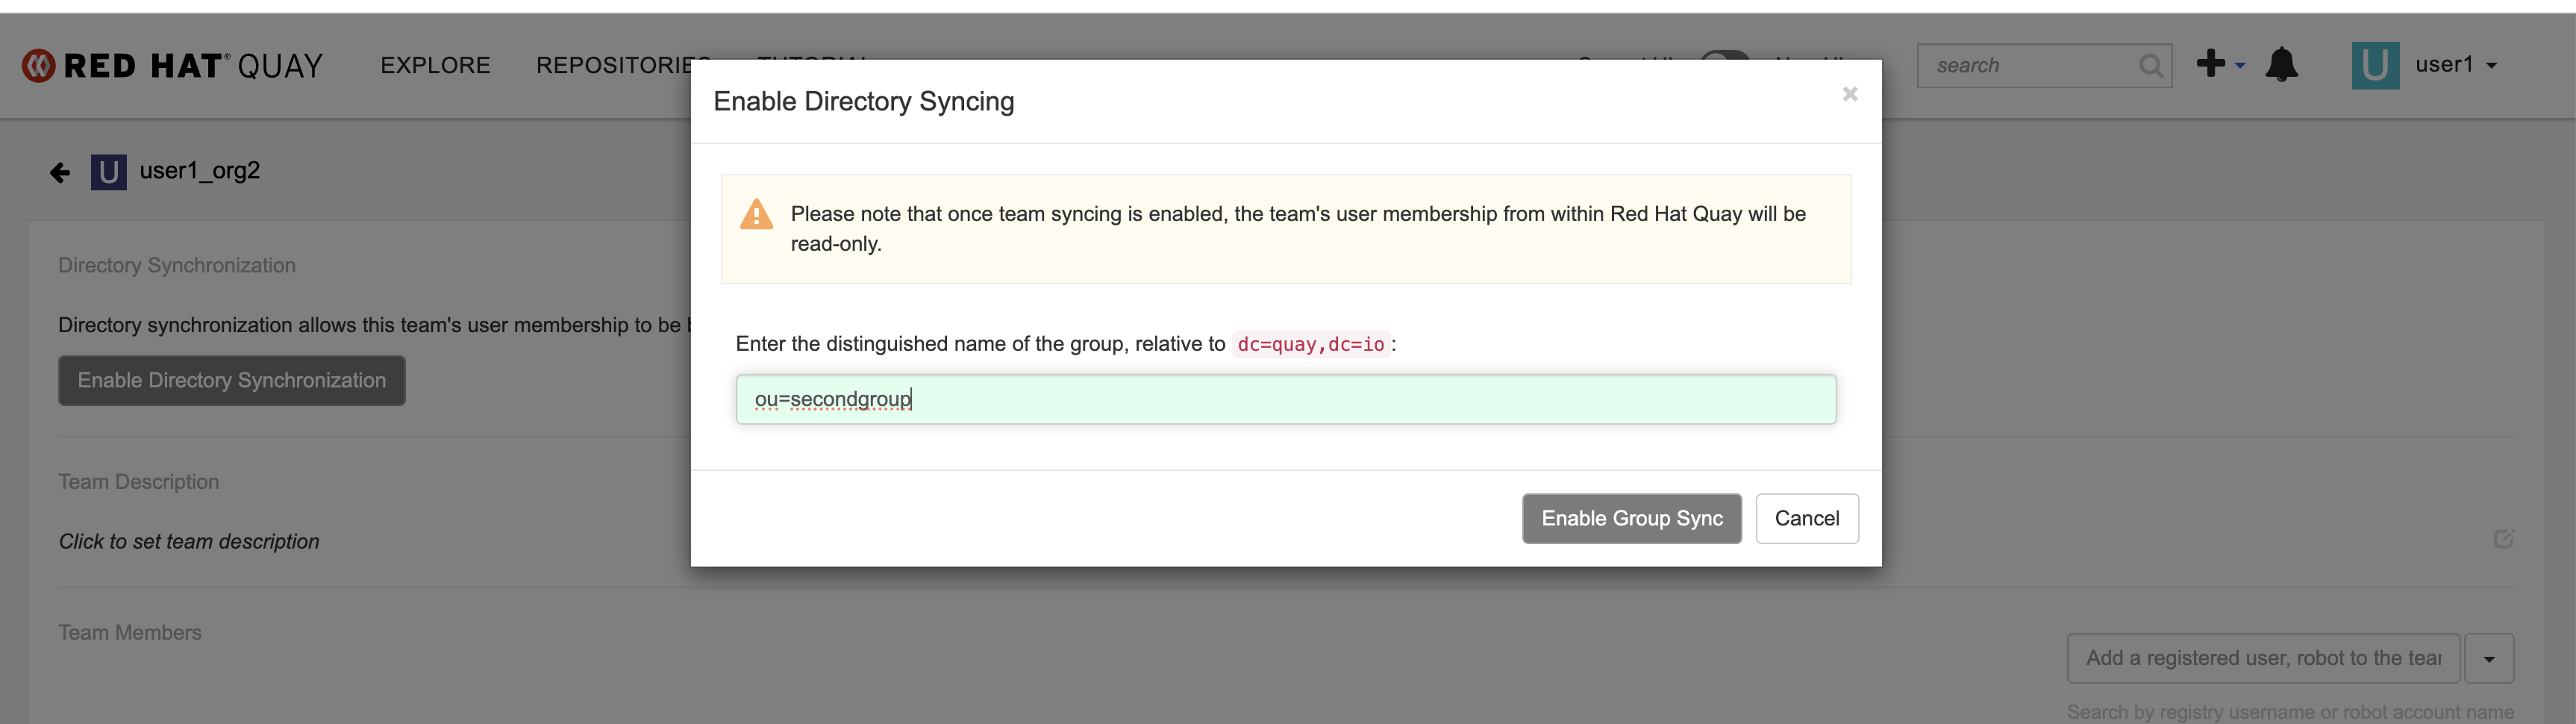Viewport: 2576px width, 724px height.
Task: Click the back arrow beside user1_org2
Action: (x=60, y=173)
